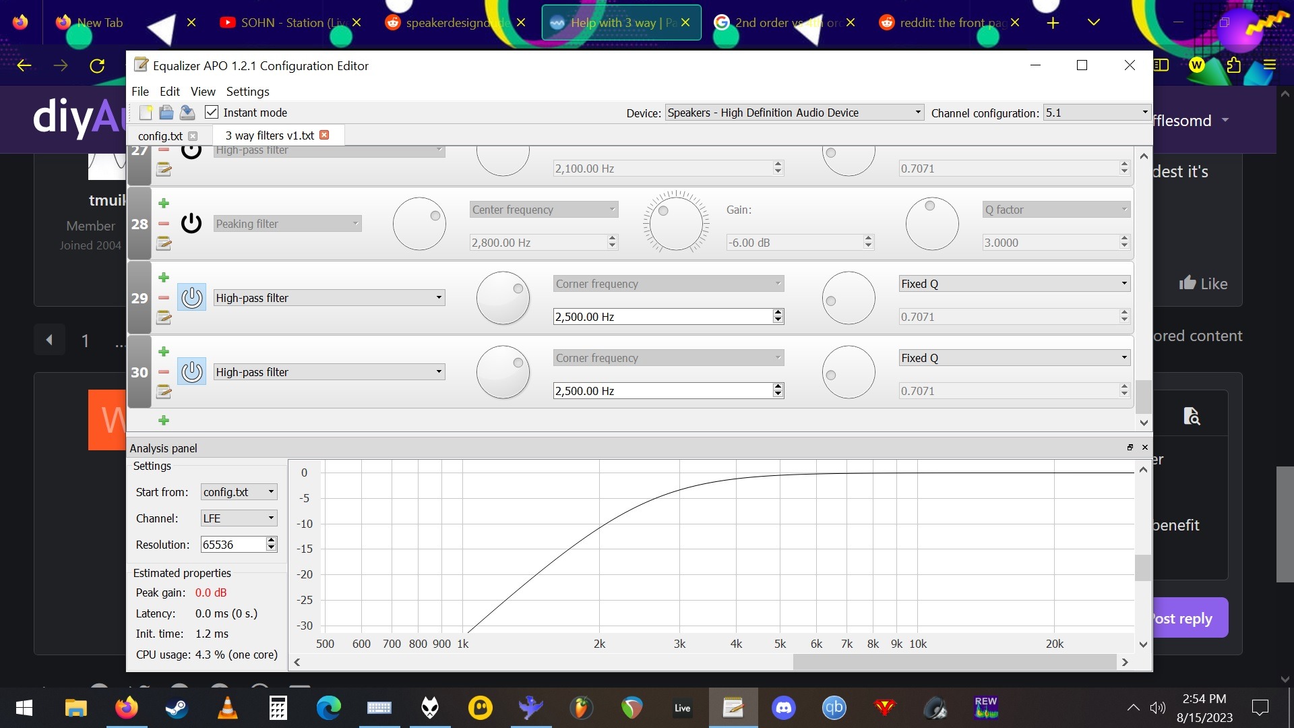The height and width of the screenshot is (728, 1294).
Task: Toggle Instant mode checkbox
Action: 212,113
